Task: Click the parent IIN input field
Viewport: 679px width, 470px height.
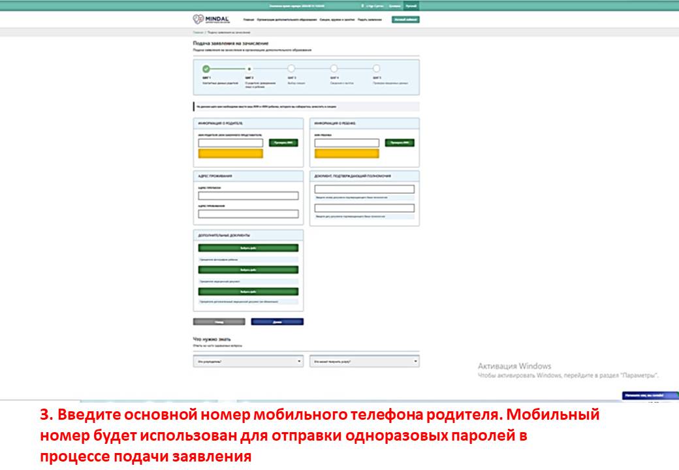Action: click(230, 143)
